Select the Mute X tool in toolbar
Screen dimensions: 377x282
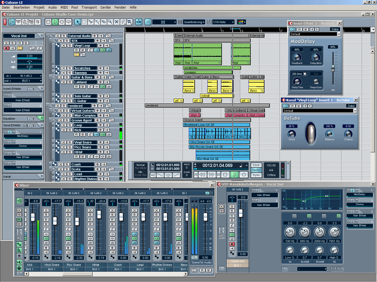[x=117, y=22]
